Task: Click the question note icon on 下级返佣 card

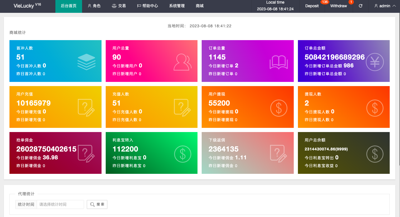Action: (278, 153)
